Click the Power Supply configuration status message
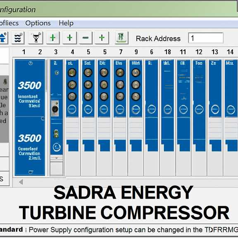Screen dimensions: 238x238 click(133, 229)
